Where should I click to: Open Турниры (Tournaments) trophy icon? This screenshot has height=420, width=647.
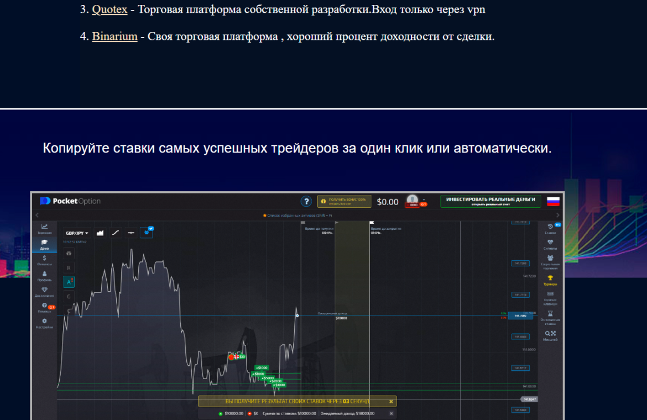[550, 280]
